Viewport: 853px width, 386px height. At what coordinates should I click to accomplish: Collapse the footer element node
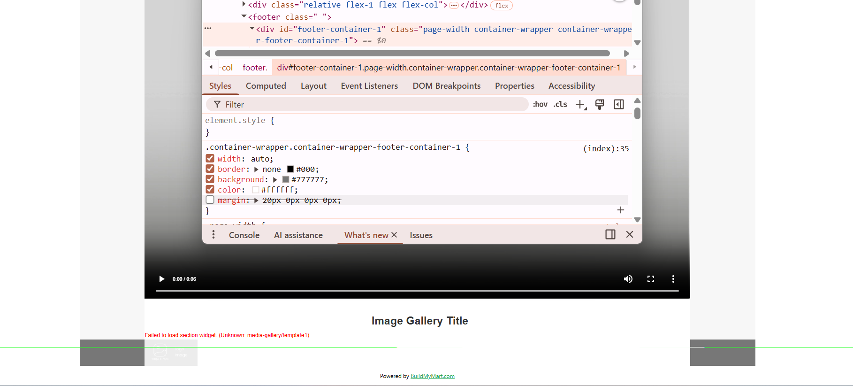coord(244,16)
